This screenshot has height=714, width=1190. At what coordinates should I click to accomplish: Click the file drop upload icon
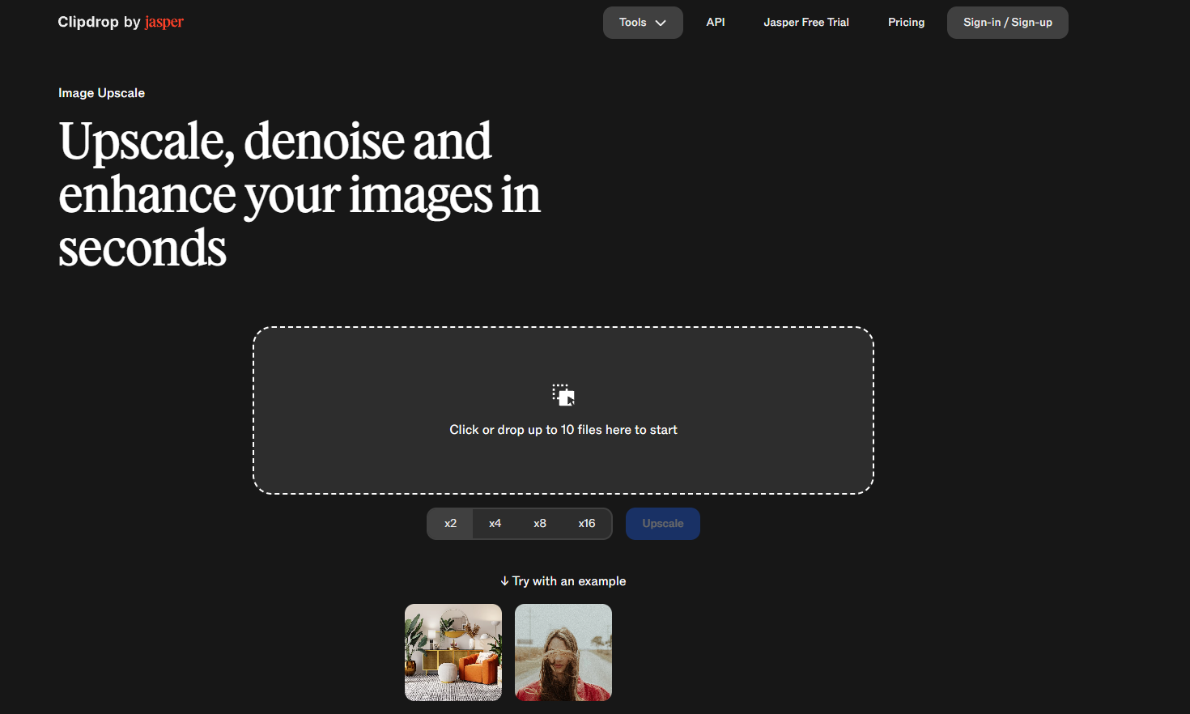coord(563,395)
